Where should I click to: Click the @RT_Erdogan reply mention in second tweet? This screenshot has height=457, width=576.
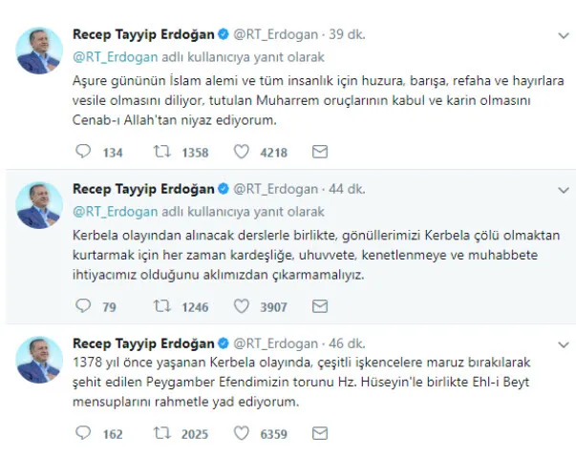click(x=110, y=212)
